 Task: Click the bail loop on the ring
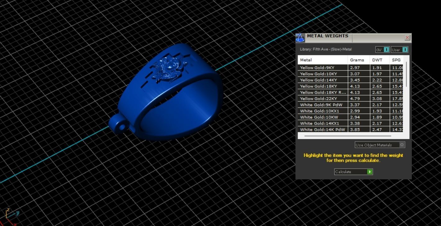click(119, 124)
